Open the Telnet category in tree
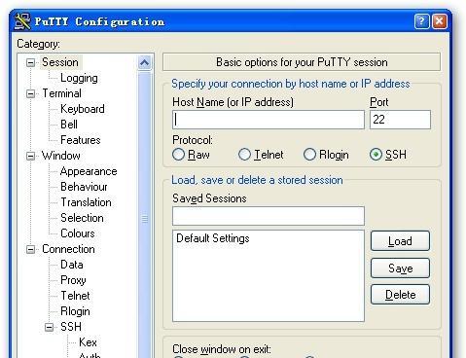The width and height of the screenshot is (466, 358). [x=75, y=296]
